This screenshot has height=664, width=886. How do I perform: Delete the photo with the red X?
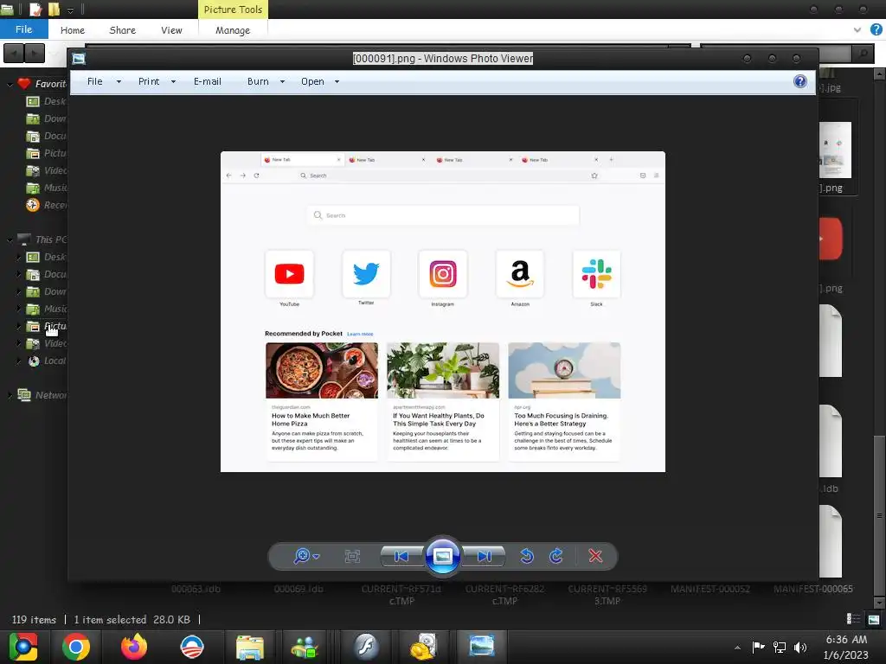tap(595, 556)
